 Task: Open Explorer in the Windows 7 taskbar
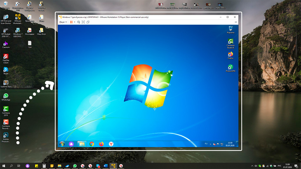point(82,144)
